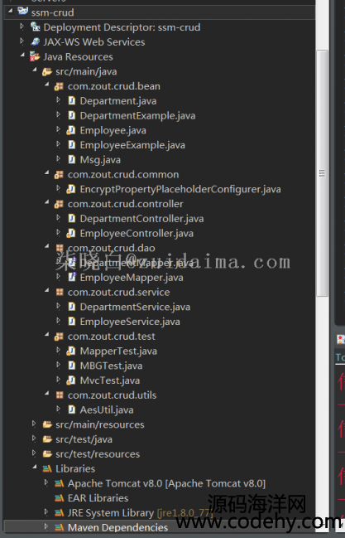Click the ssm-crud project icon

(23, 12)
